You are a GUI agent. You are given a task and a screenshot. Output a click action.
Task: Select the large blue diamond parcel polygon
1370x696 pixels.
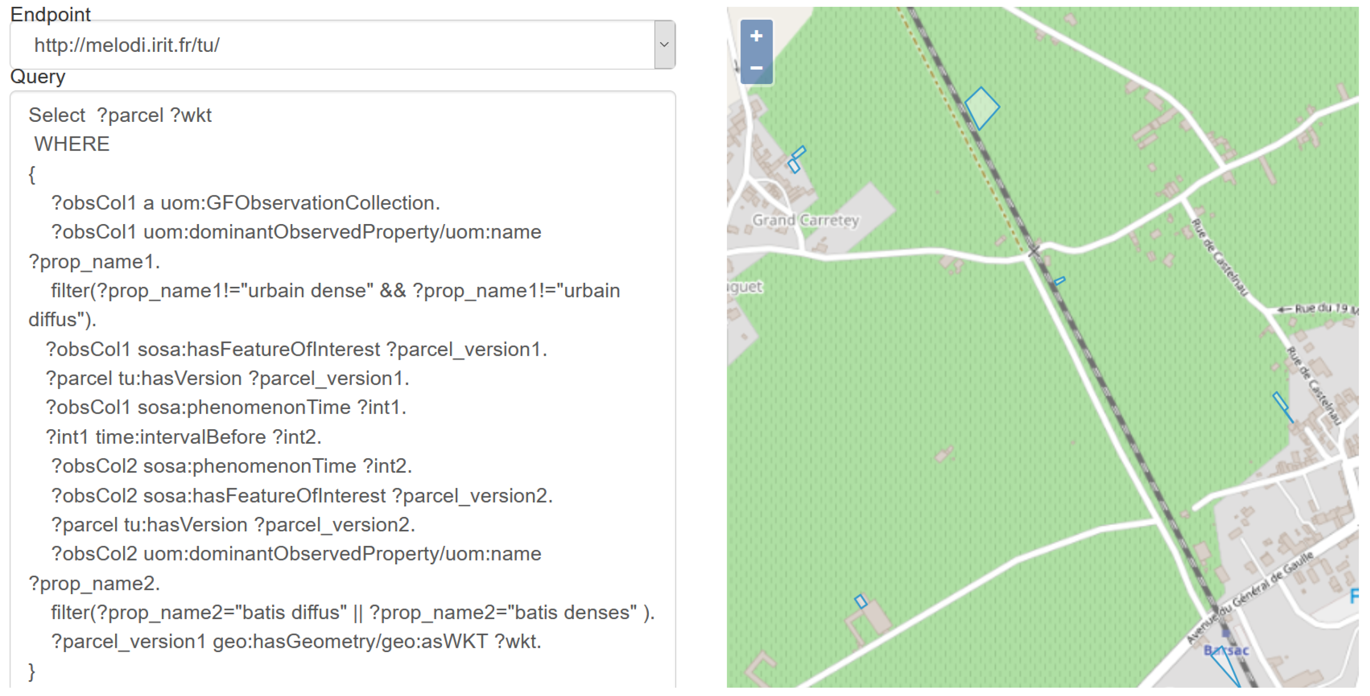click(982, 108)
